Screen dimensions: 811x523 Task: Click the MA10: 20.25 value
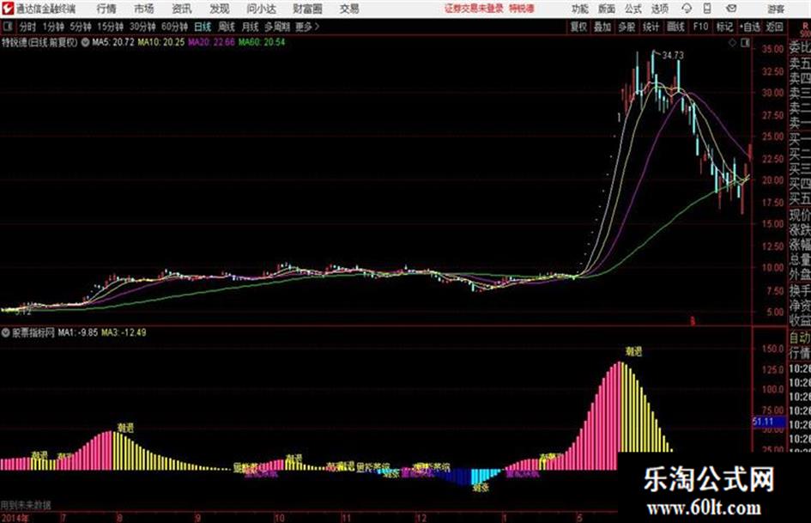(x=160, y=42)
